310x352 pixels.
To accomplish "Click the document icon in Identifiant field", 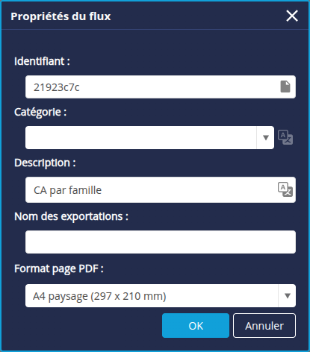I will coord(285,87).
